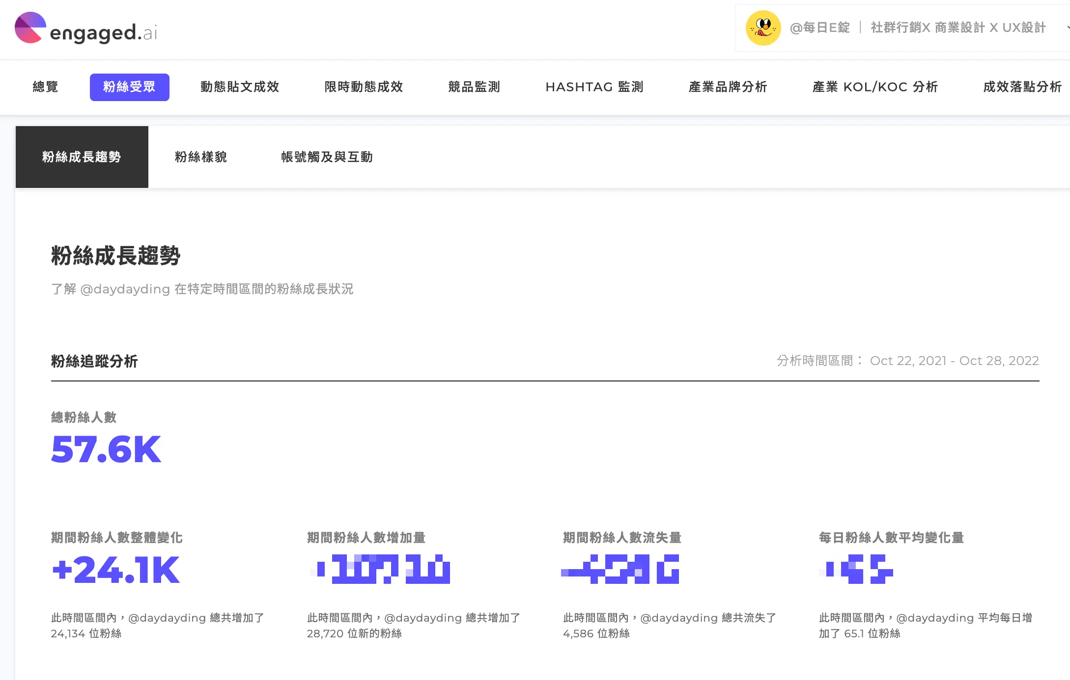The height and width of the screenshot is (680, 1070).
Task: Click the text mentioning 24,134 位粉絲
Action: (x=158, y=626)
